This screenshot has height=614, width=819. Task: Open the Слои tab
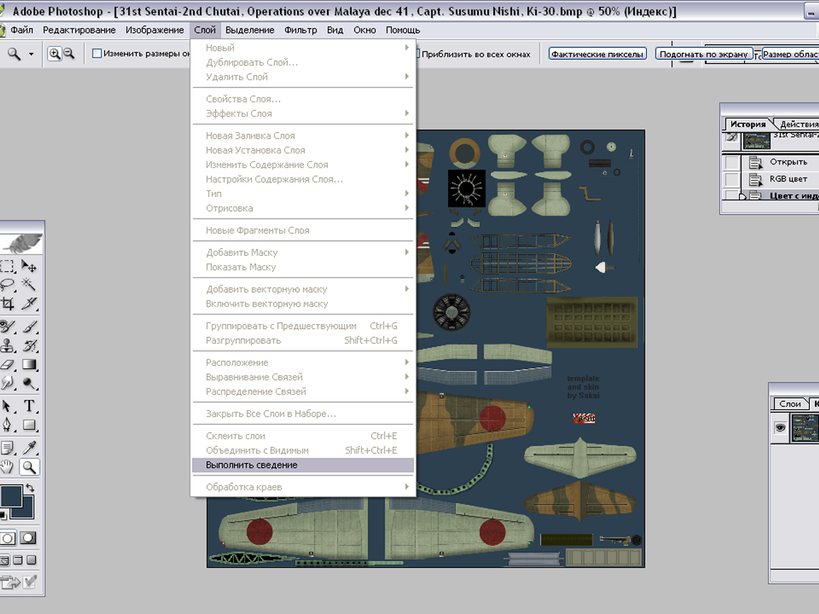[790, 404]
